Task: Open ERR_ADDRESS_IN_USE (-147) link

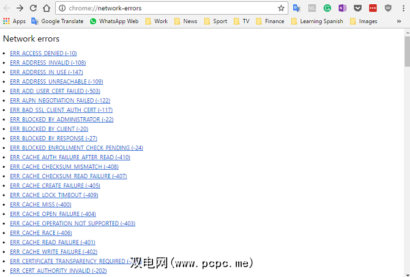Action: click(x=47, y=72)
